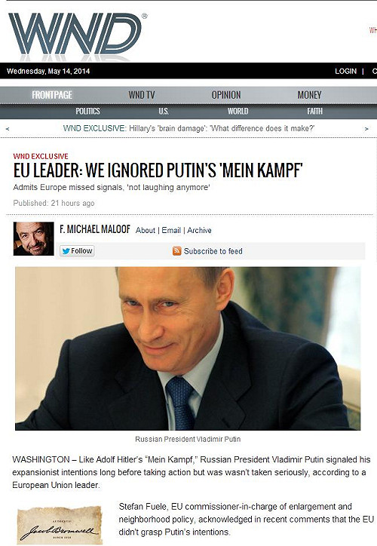Open the author's Archive link

pyautogui.click(x=199, y=230)
